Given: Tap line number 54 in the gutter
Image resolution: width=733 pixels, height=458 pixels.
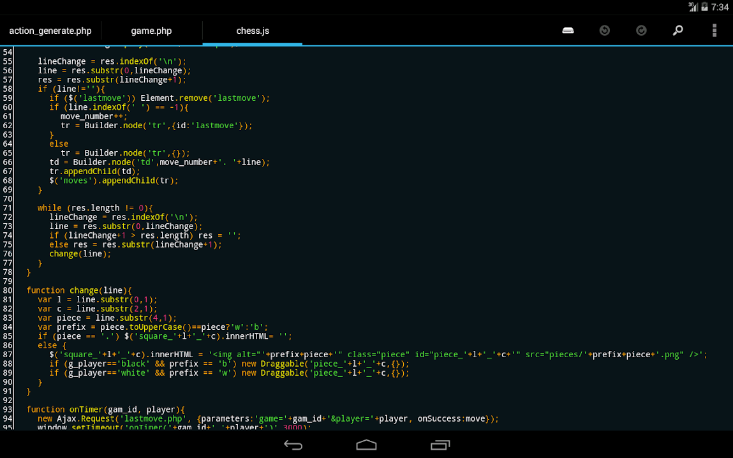Looking at the screenshot, I should pyautogui.click(x=8, y=52).
